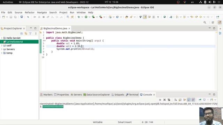Open the Navigate menu

42,12
